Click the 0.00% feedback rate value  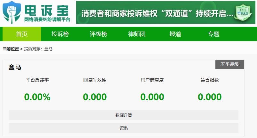coord(37,97)
